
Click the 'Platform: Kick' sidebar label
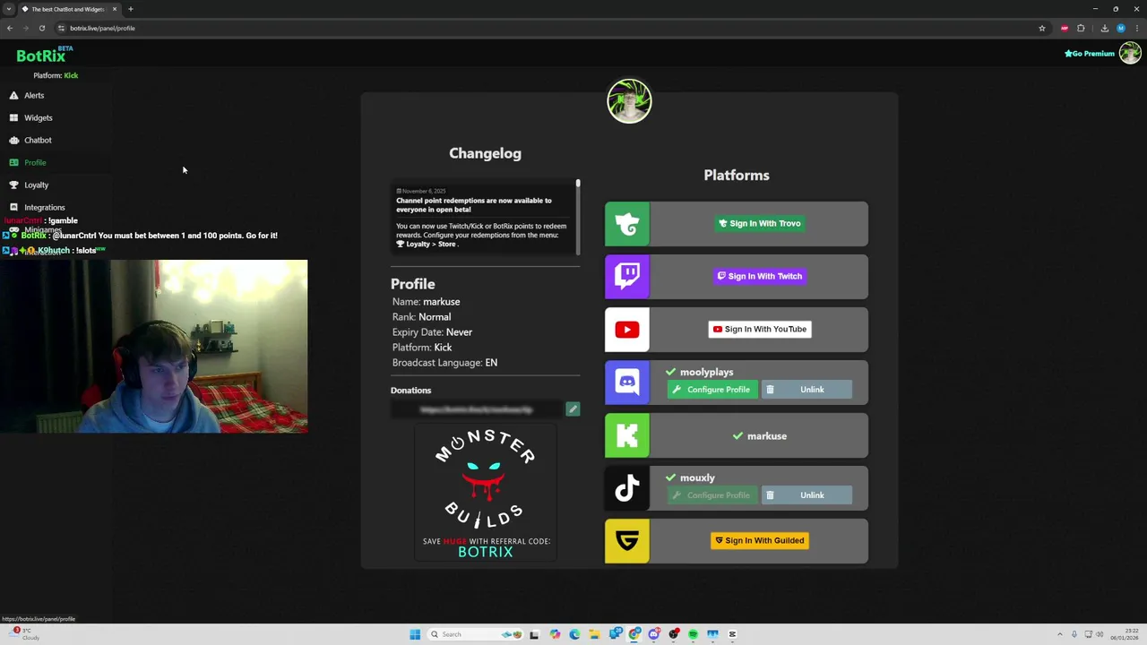click(x=56, y=75)
